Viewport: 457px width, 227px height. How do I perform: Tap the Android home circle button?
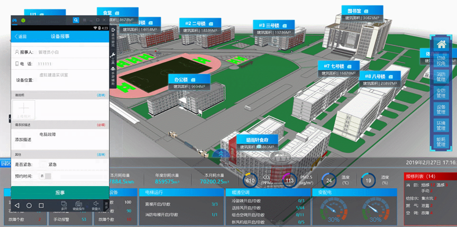29,205
